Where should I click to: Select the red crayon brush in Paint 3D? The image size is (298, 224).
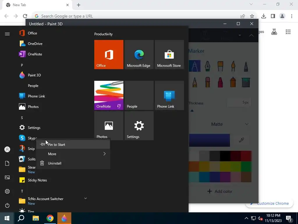click(220, 82)
